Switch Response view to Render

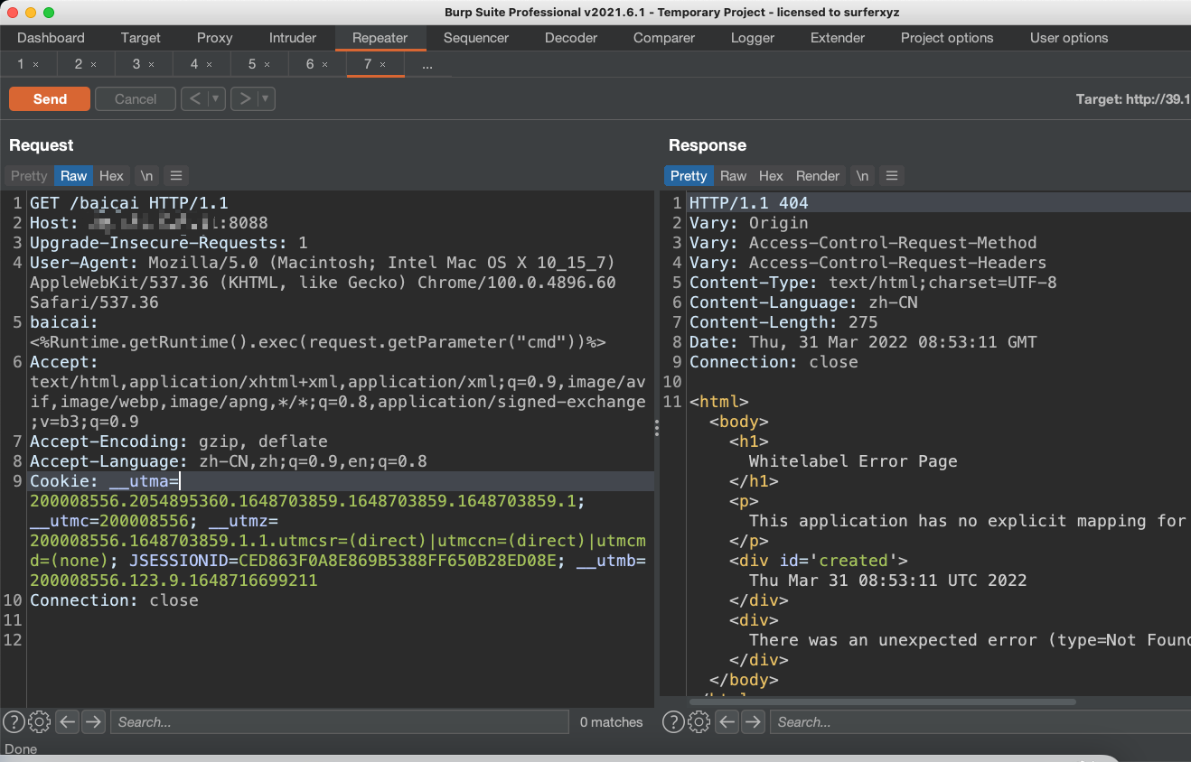[x=818, y=176]
